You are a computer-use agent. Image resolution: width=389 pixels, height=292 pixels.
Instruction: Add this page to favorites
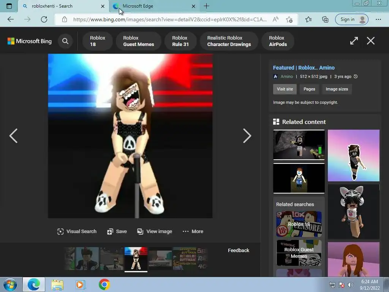[289, 19]
